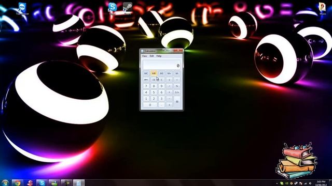
Task: Click the stacked books desktop gadget
Action: click(x=296, y=161)
